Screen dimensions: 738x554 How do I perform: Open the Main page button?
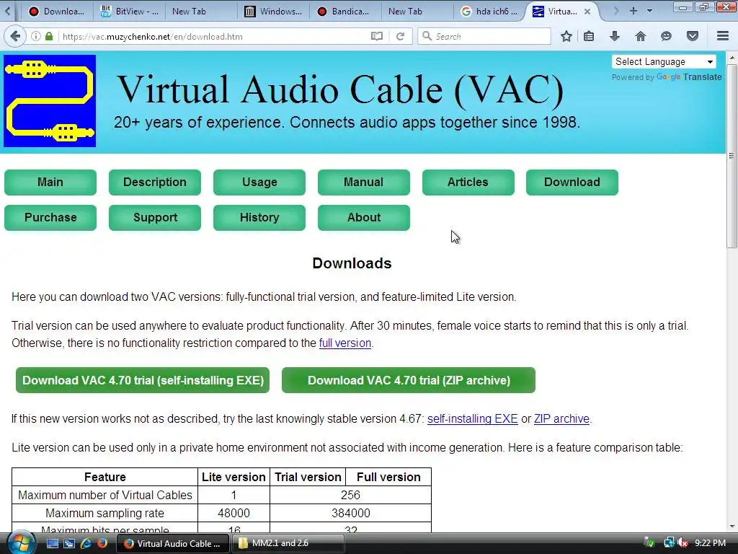pyautogui.click(x=50, y=183)
